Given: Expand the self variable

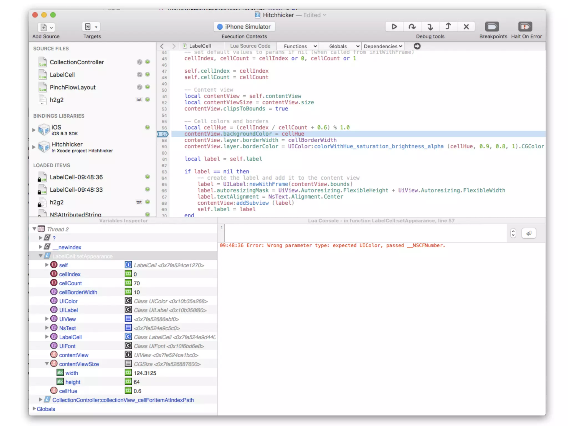Looking at the screenshot, I should coord(47,265).
